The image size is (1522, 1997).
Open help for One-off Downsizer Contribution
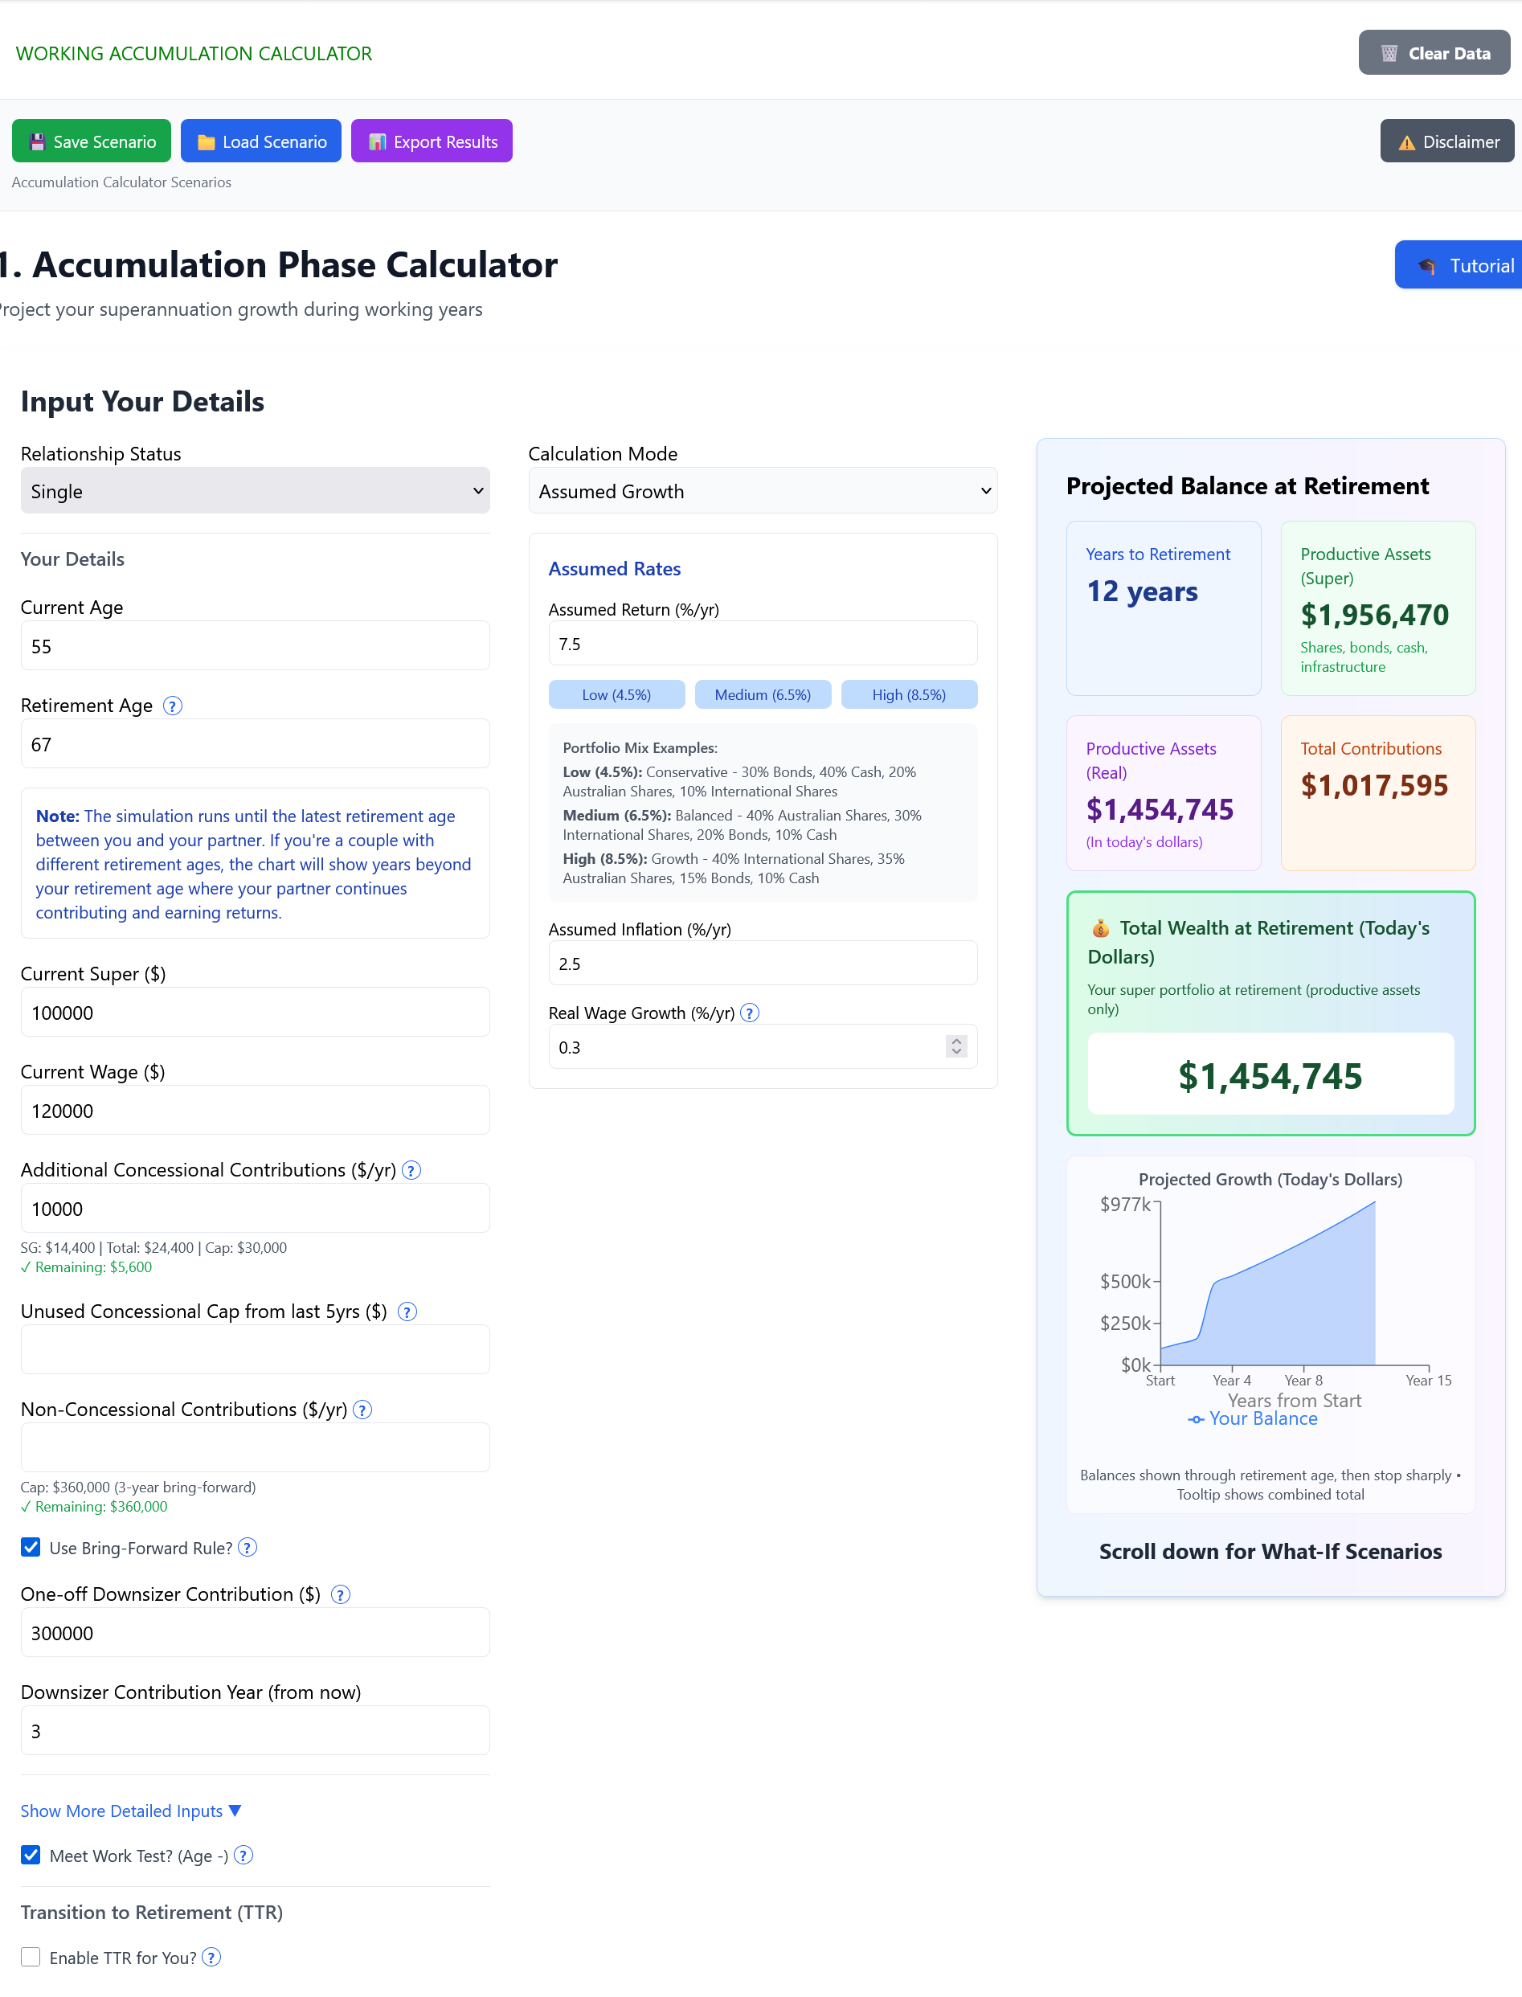tap(341, 1594)
